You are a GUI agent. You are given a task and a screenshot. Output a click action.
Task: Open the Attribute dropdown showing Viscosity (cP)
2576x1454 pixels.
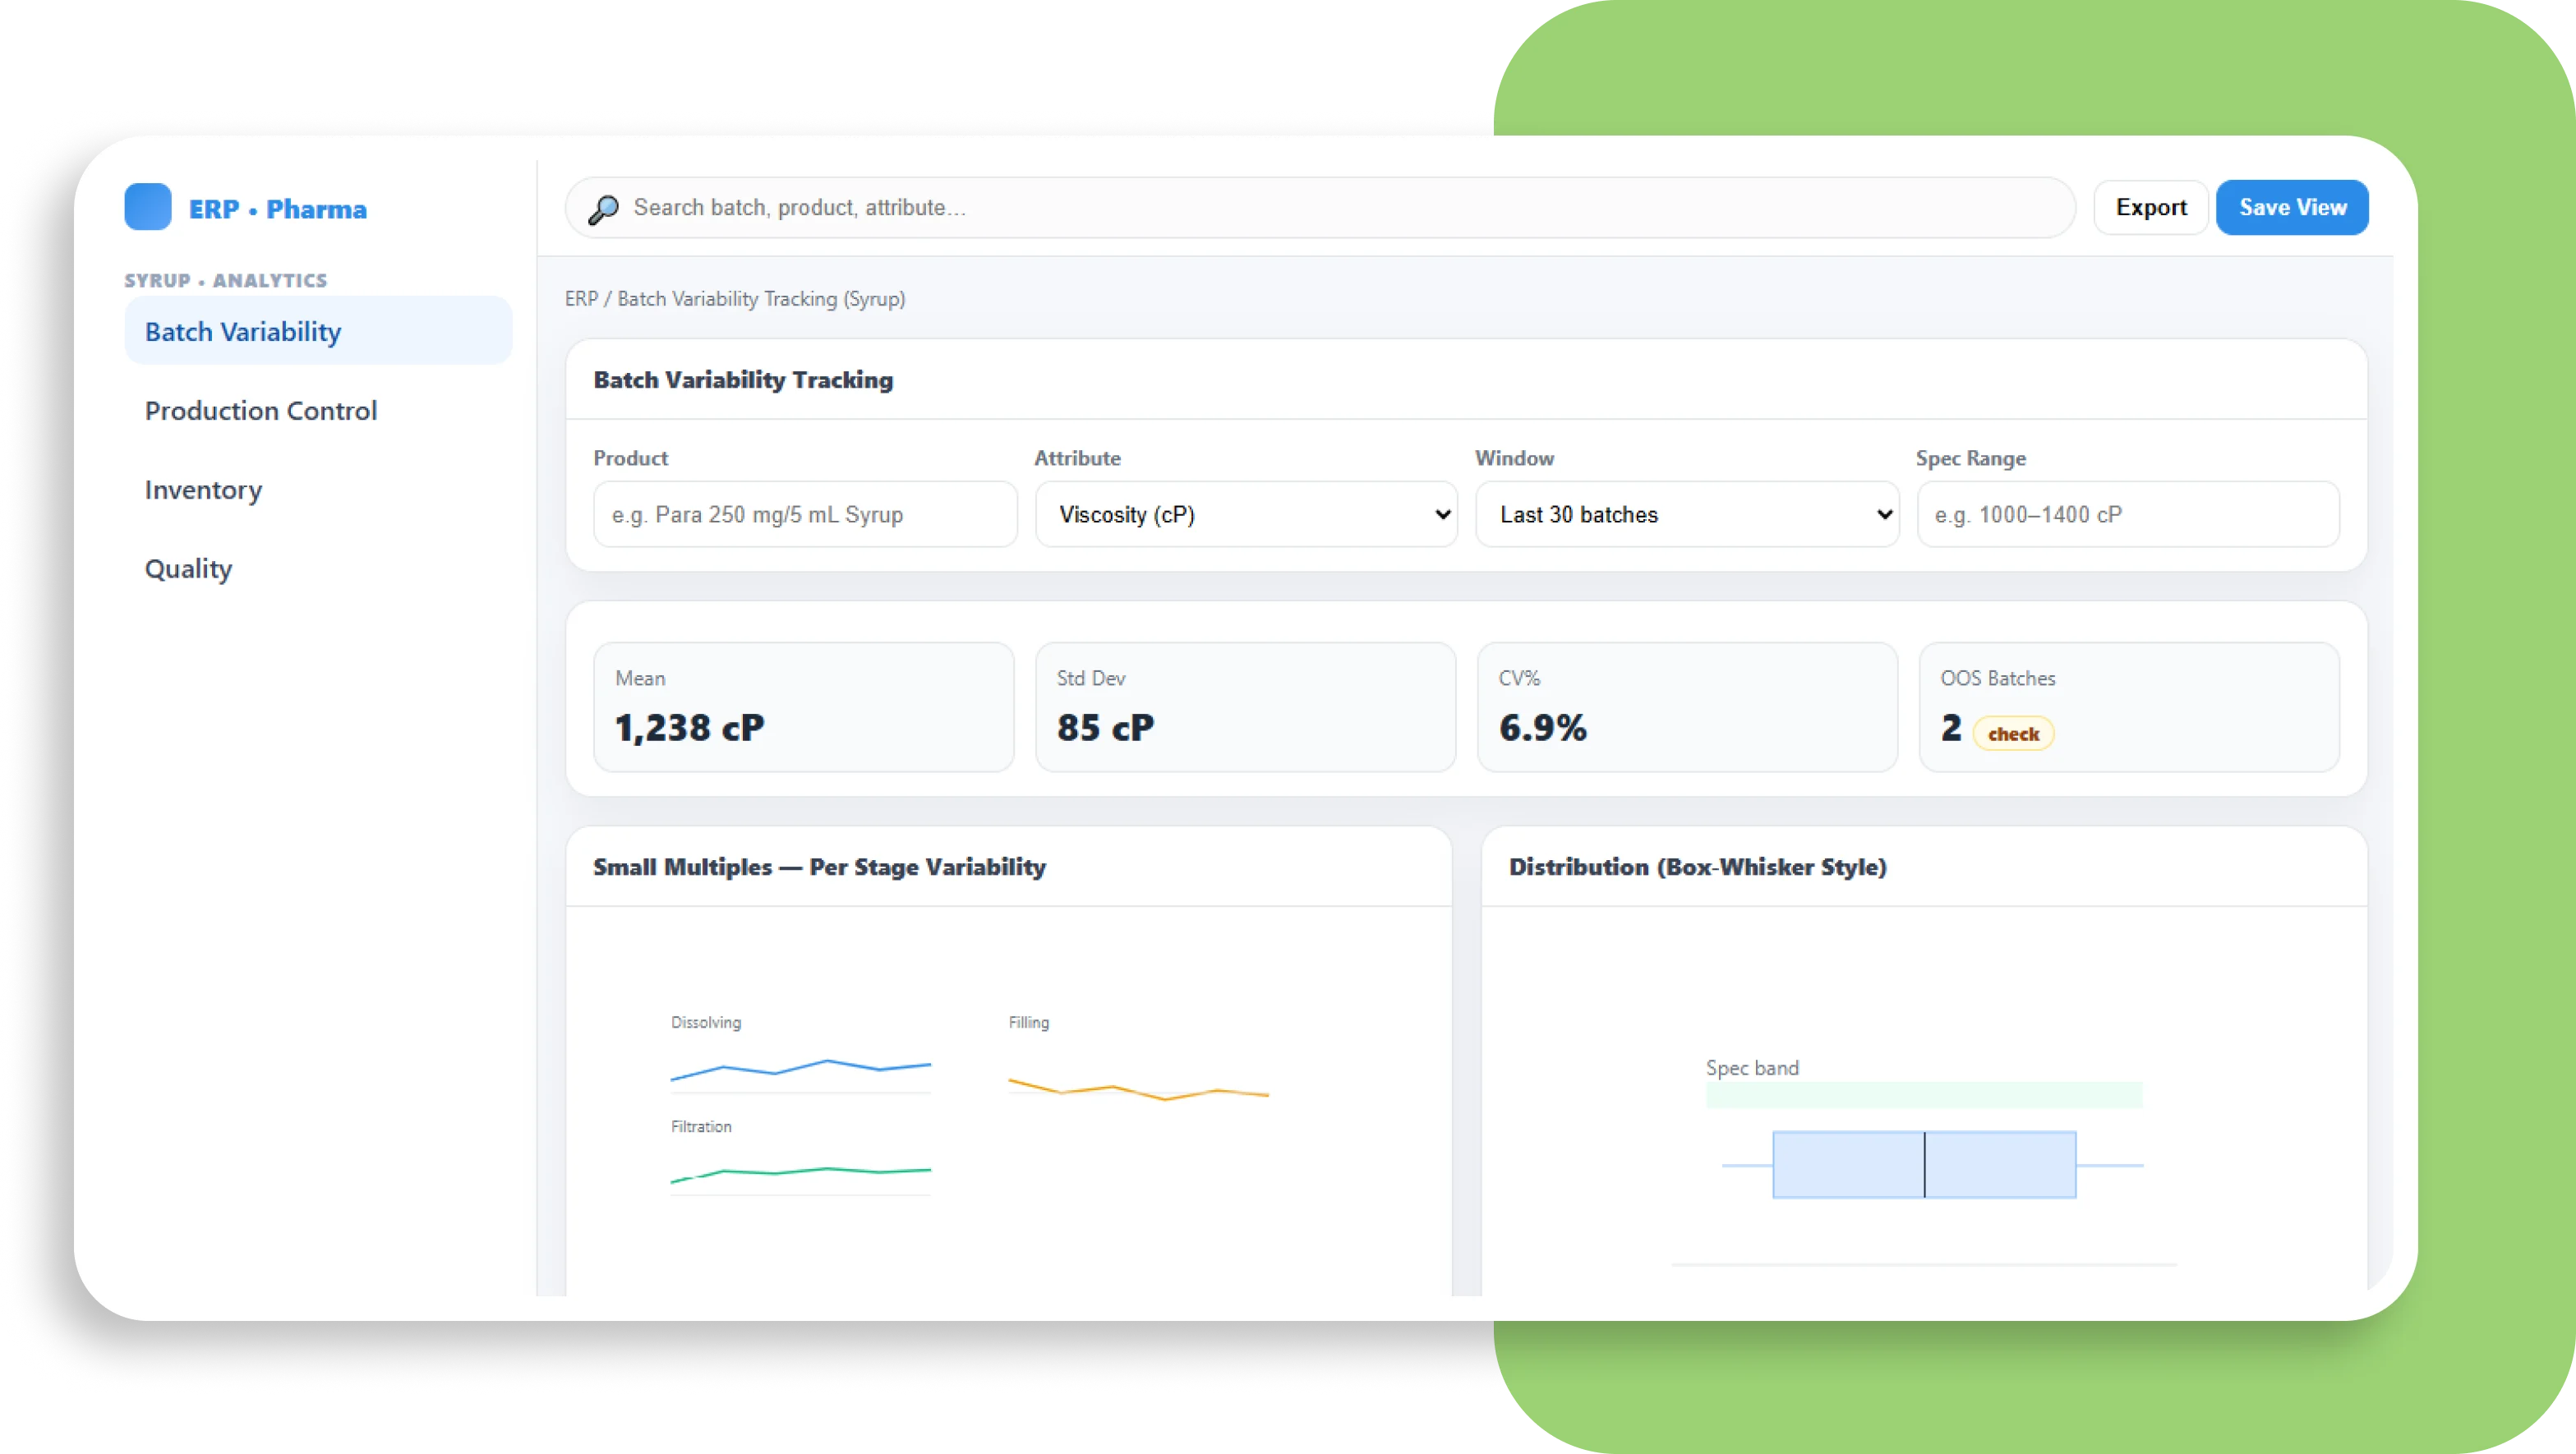[1246, 514]
